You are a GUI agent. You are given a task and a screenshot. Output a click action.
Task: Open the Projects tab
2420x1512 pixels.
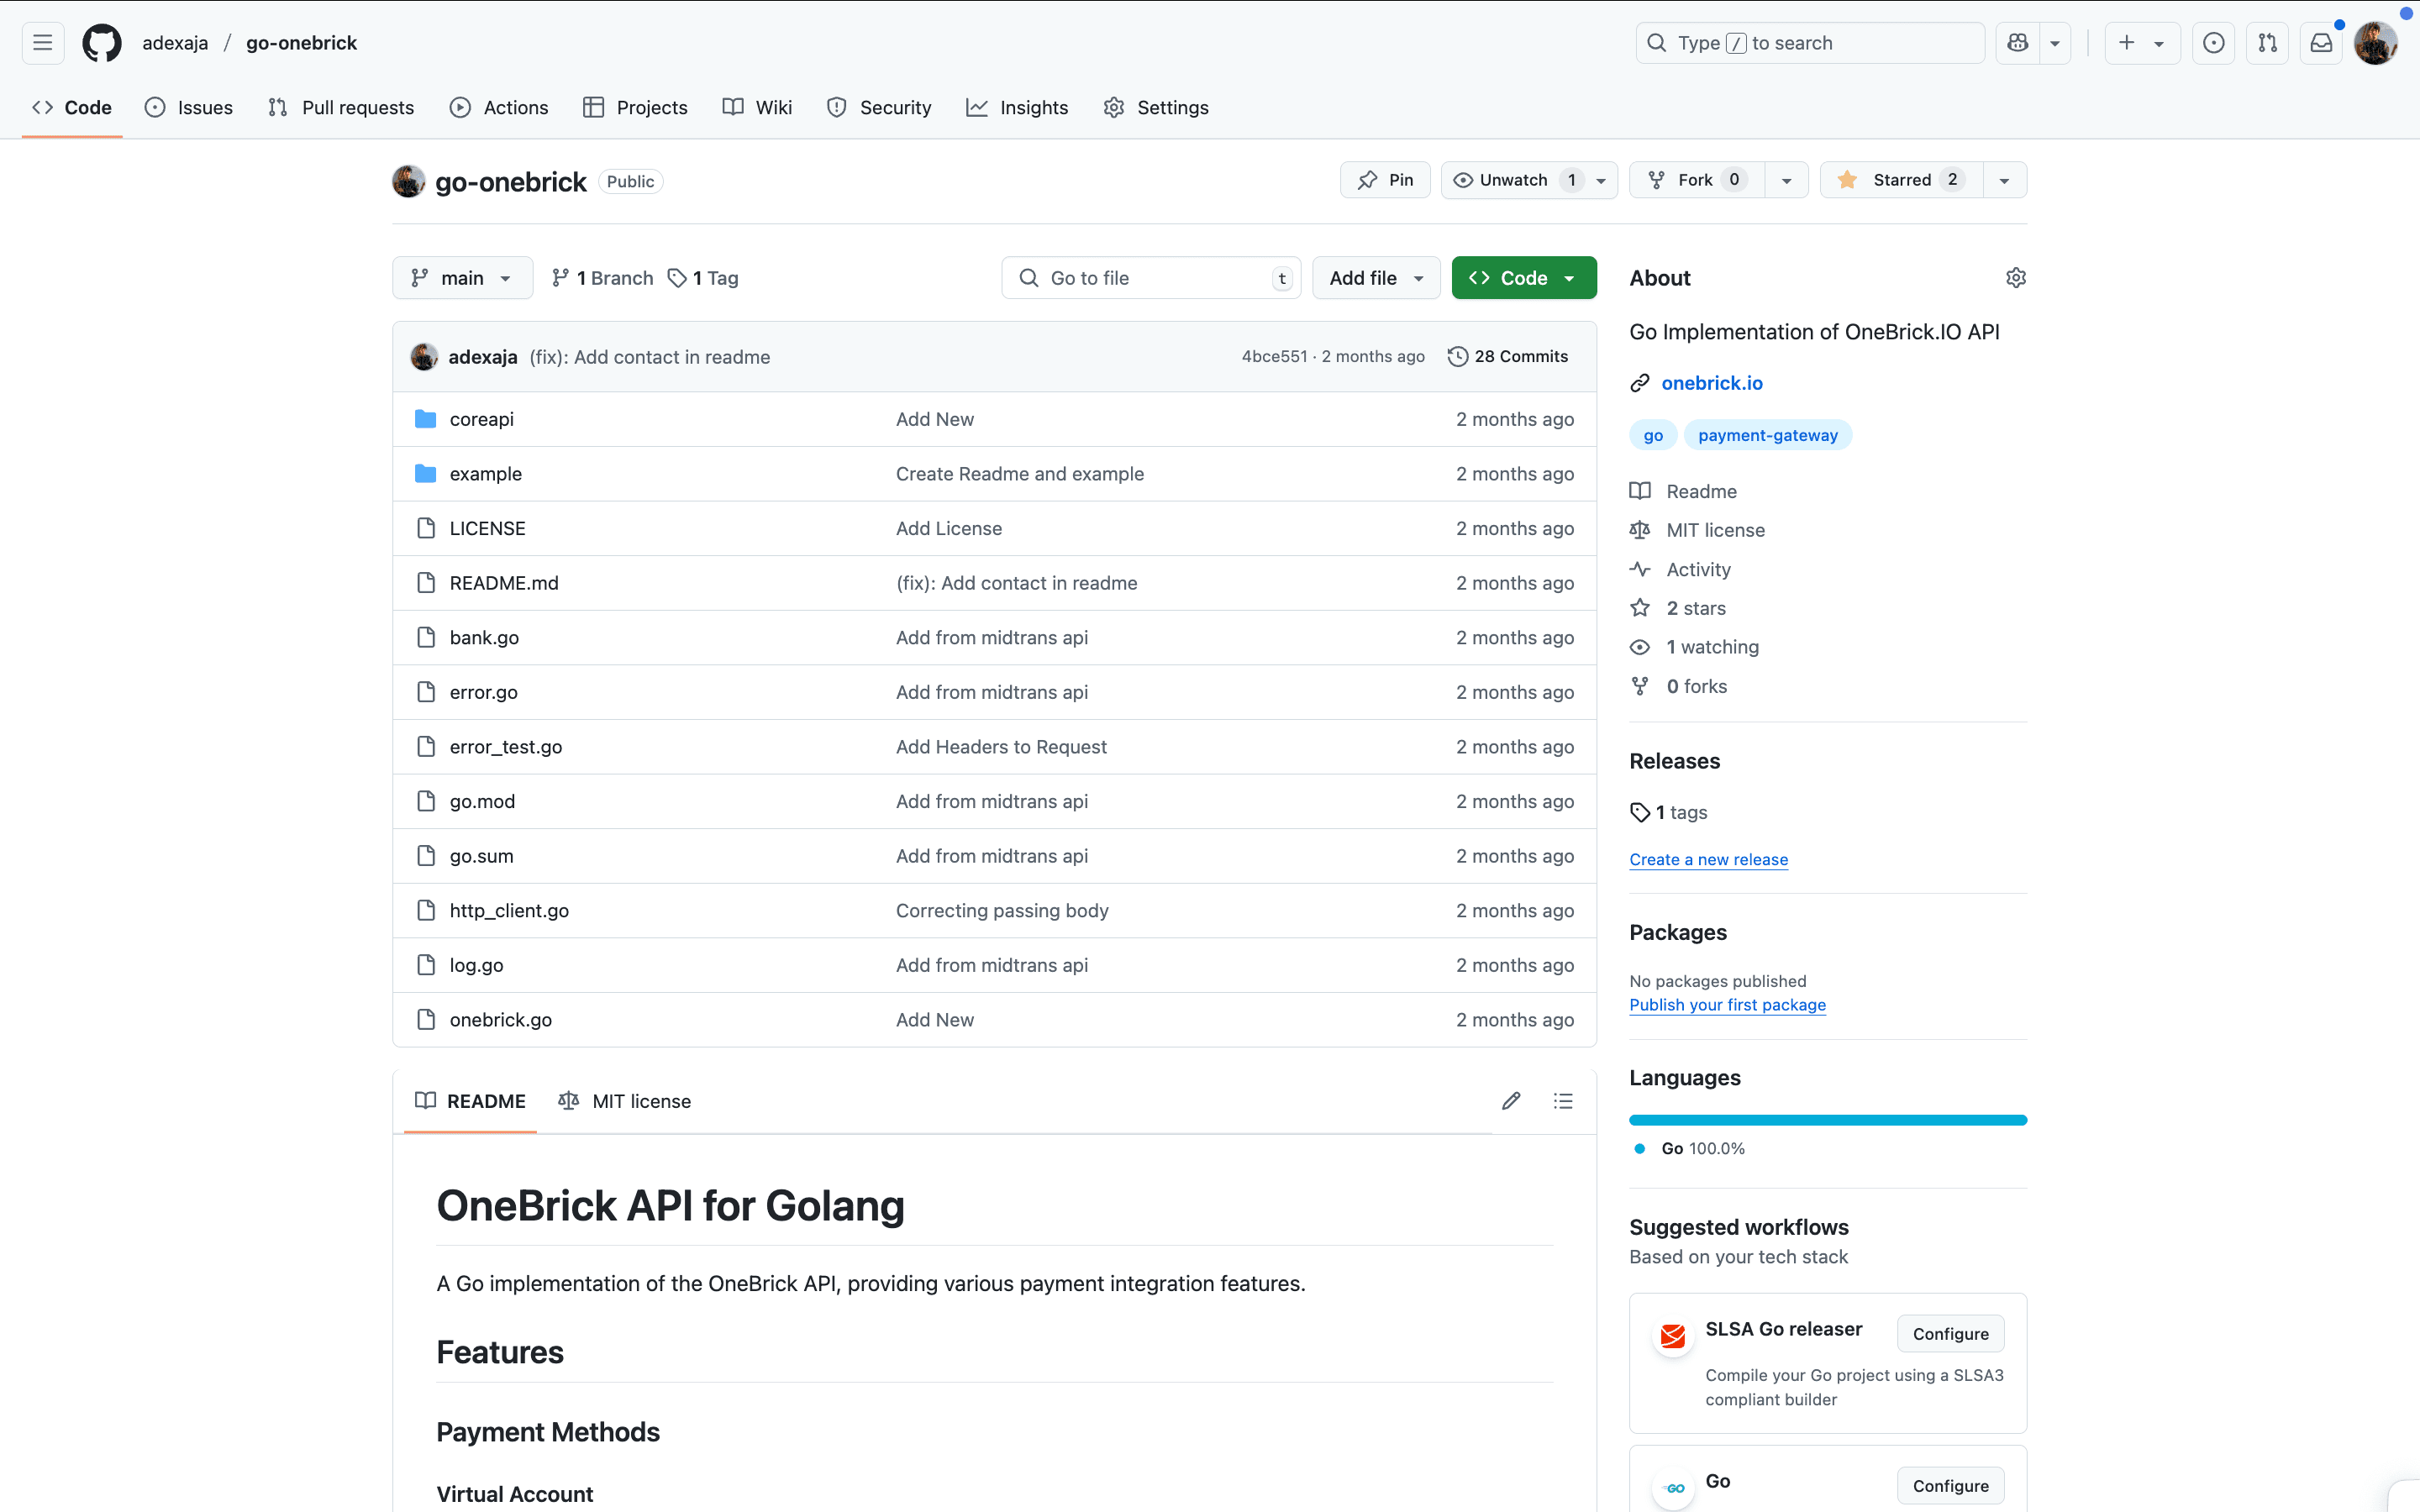(x=635, y=107)
